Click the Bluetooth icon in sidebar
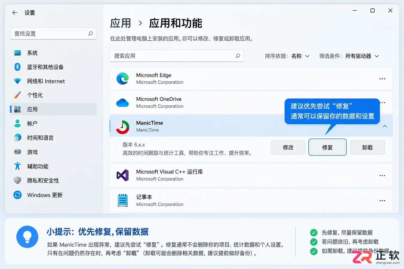The width and height of the screenshot is (404, 269). pos(17,67)
